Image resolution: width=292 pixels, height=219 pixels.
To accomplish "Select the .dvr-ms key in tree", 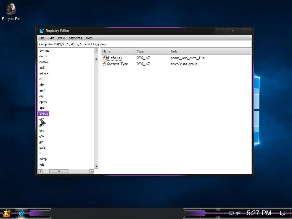I will (44, 50).
